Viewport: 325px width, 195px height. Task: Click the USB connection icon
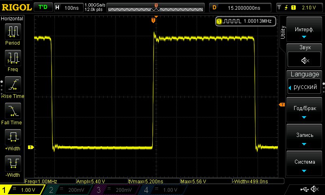[304, 189]
